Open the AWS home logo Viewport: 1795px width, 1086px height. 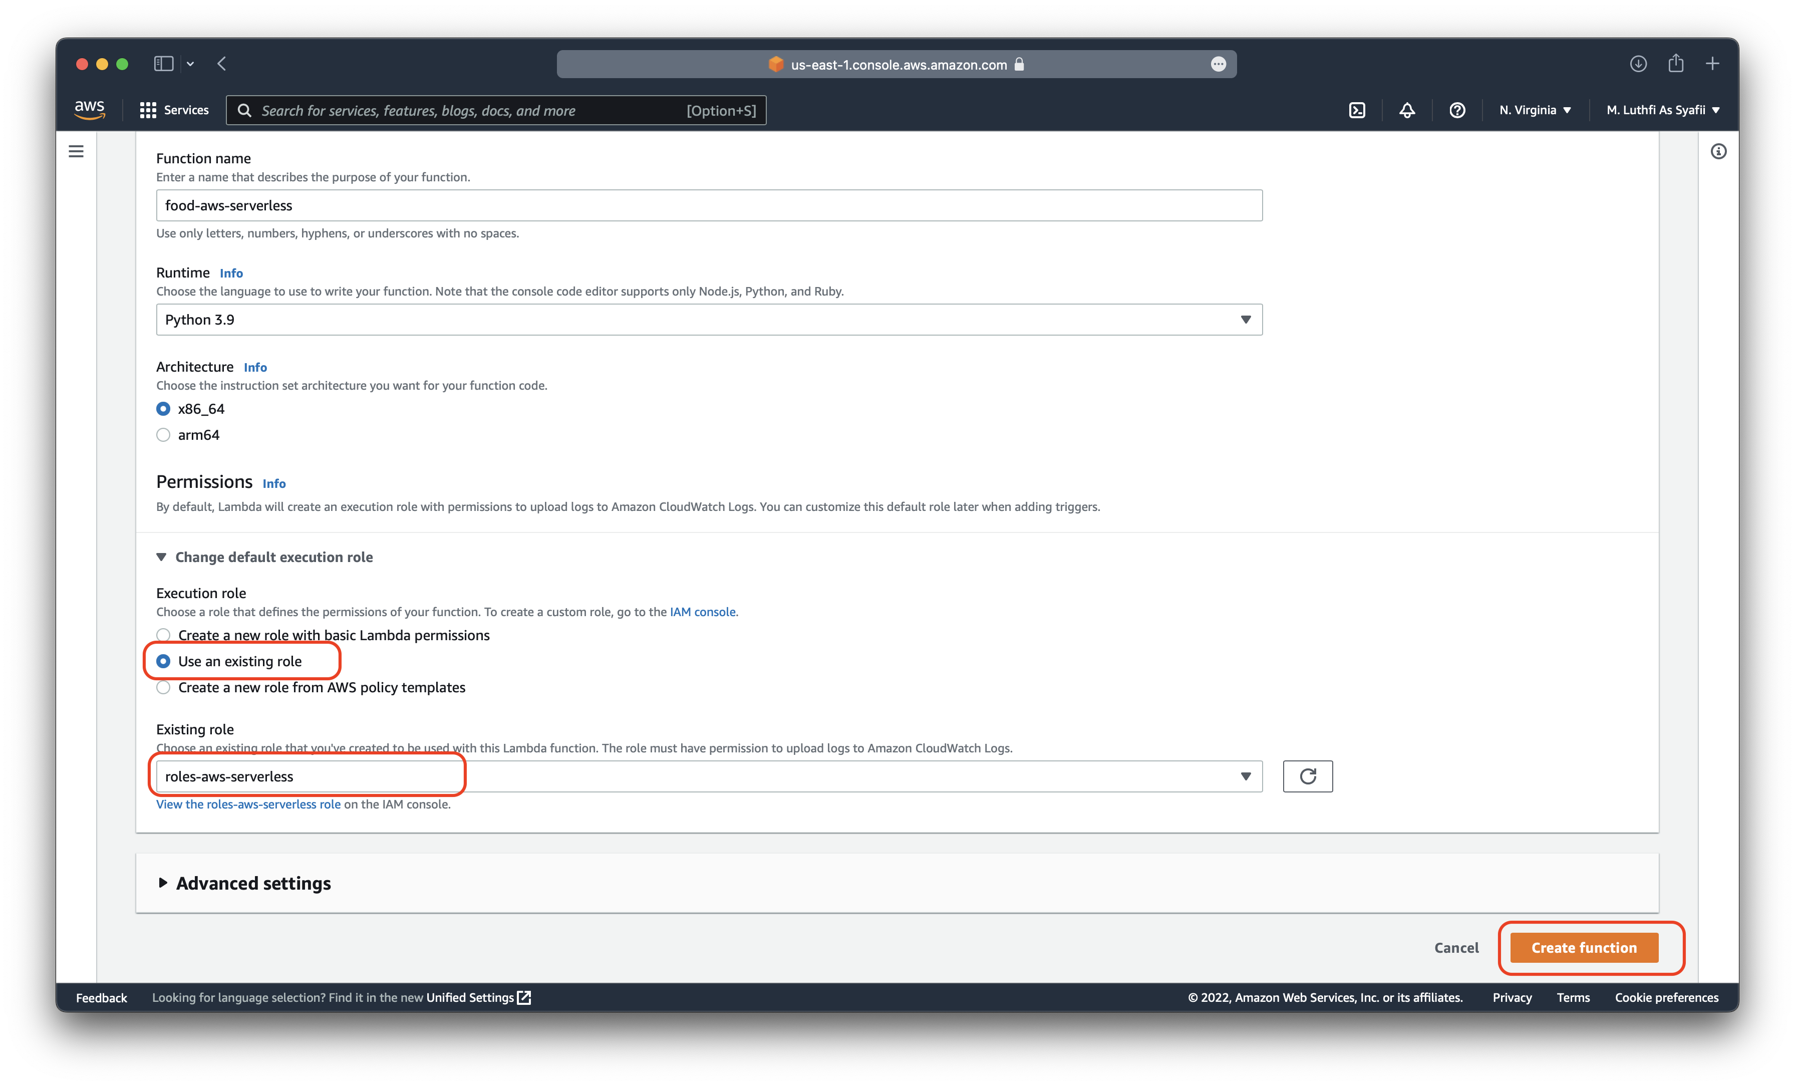click(90, 110)
